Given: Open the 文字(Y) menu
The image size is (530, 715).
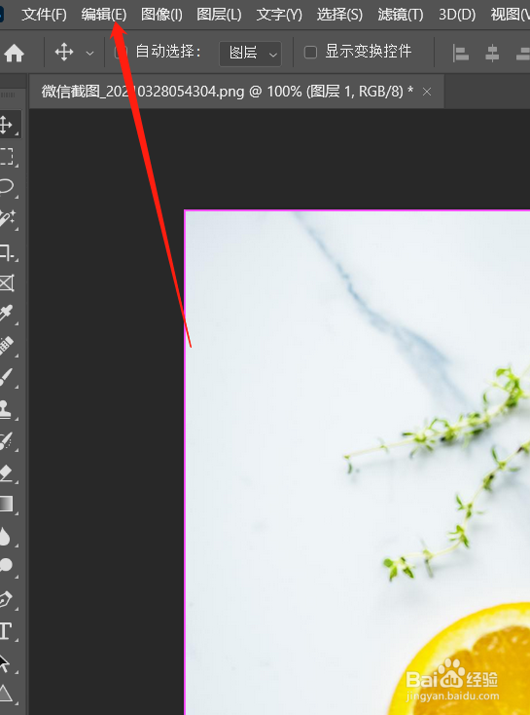Looking at the screenshot, I should 279,15.
